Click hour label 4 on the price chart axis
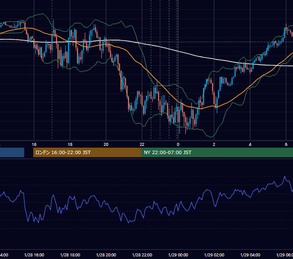Image resolution: width=293 pixels, height=259 pixels. [x=250, y=144]
